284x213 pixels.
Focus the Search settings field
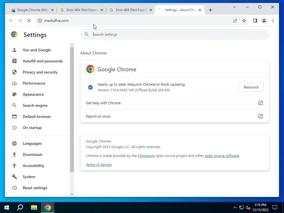[x=175, y=34]
